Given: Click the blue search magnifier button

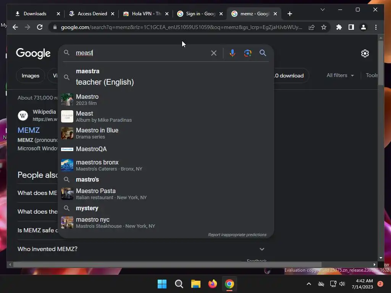Looking at the screenshot, I should pyautogui.click(x=263, y=53).
